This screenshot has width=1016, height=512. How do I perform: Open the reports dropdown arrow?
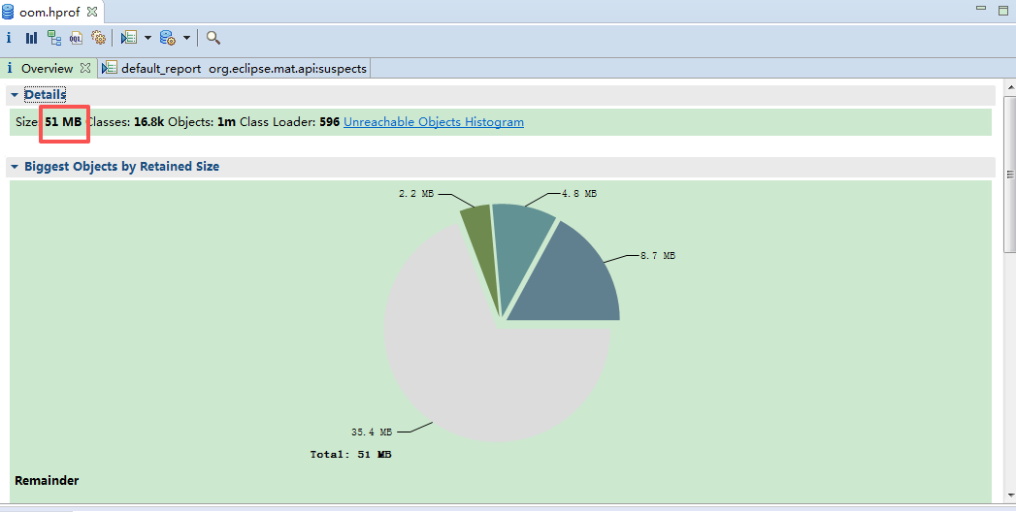pyautogui.click(x=147, y=38)
